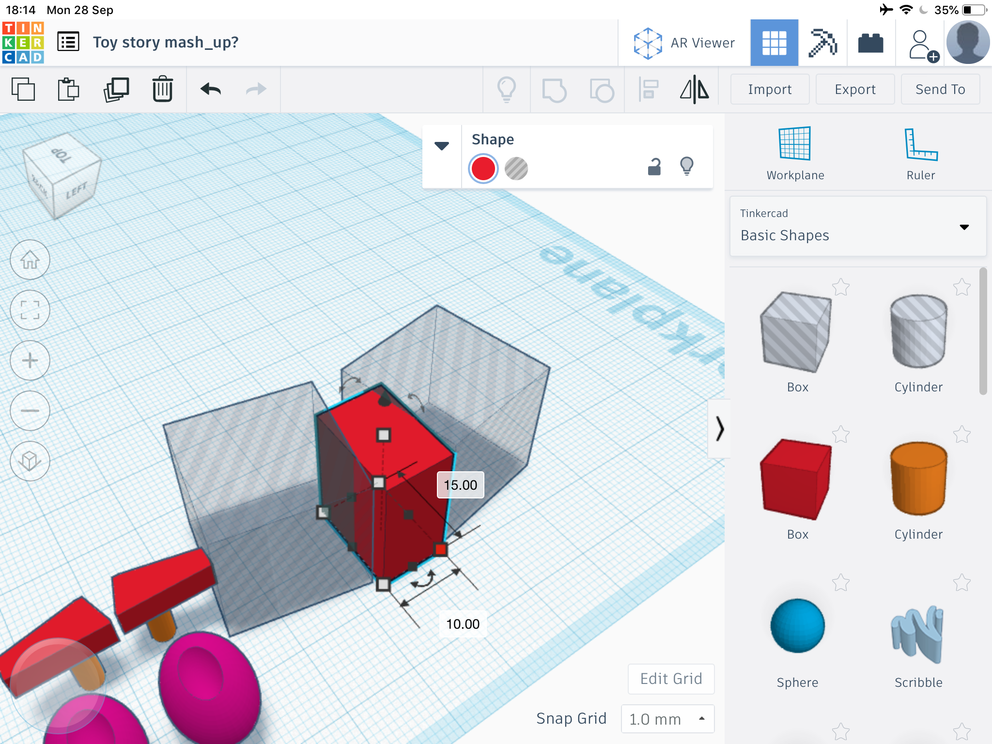This screenshot has width=992, height=744.
Task: Switch to Bricks mode
Action: (871, 43)
